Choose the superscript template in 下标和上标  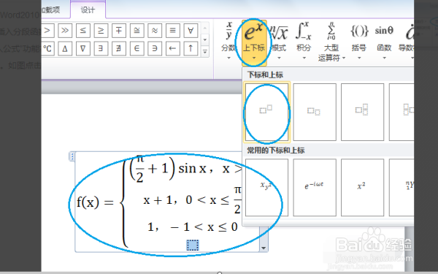click(266, 112)
